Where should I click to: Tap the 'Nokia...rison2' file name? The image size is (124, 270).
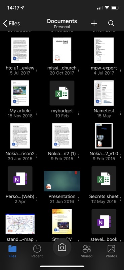(20, 154)
